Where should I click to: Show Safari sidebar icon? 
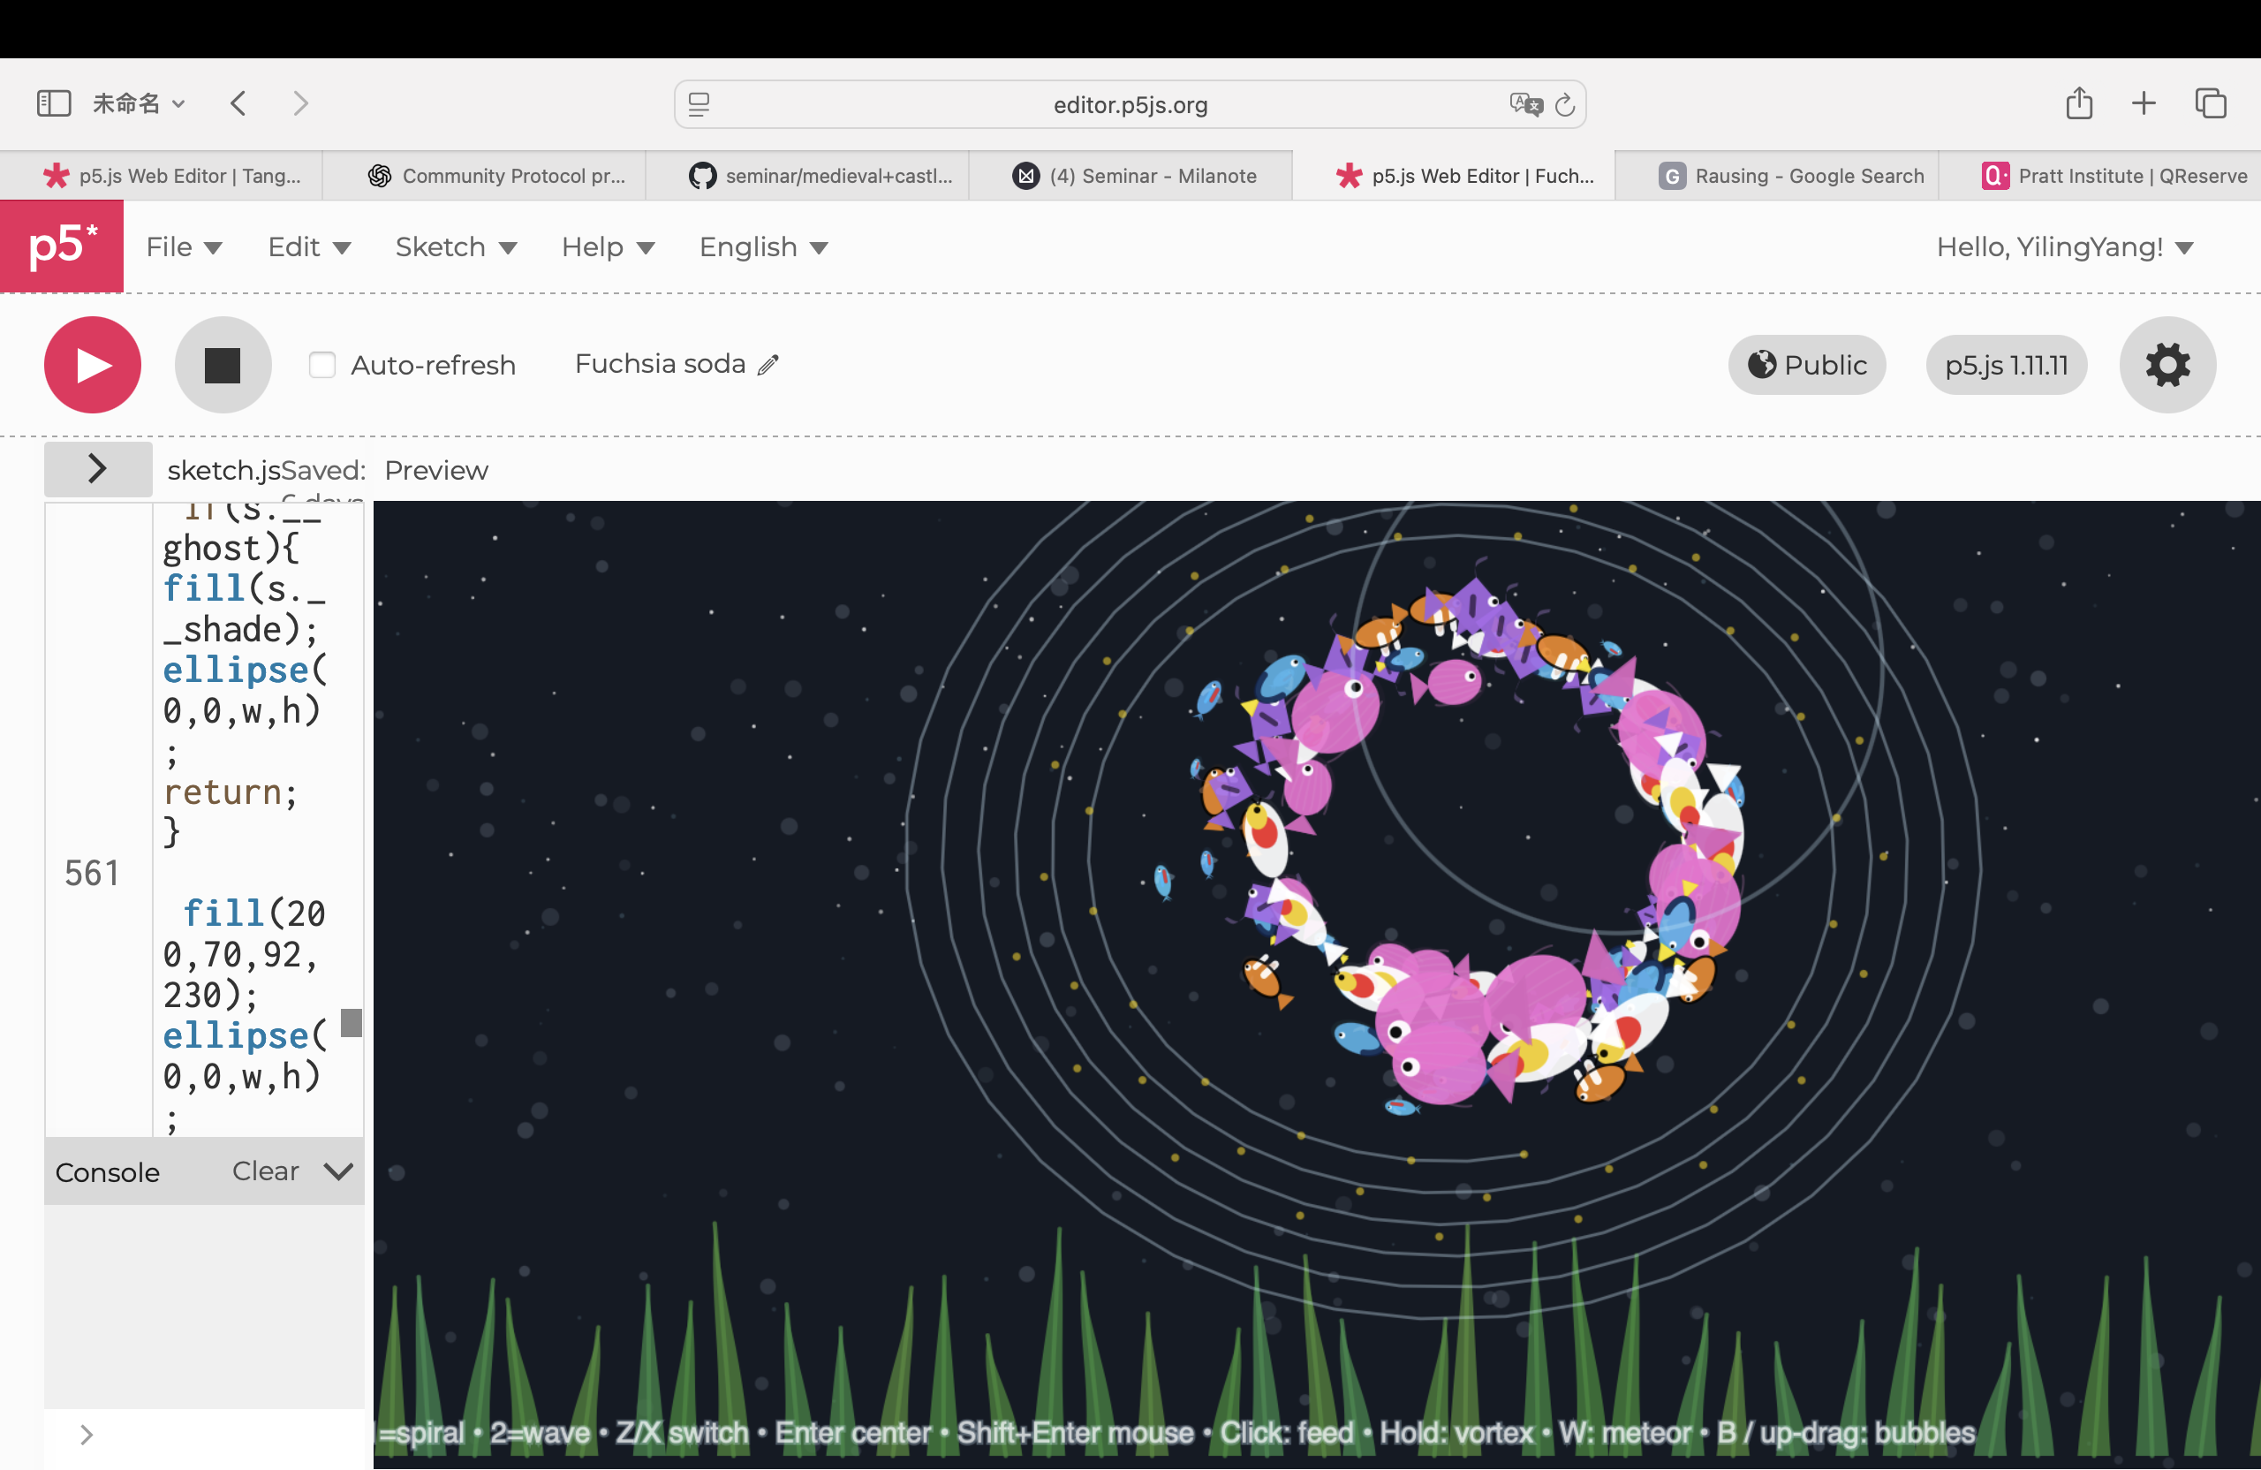[53, 103]
